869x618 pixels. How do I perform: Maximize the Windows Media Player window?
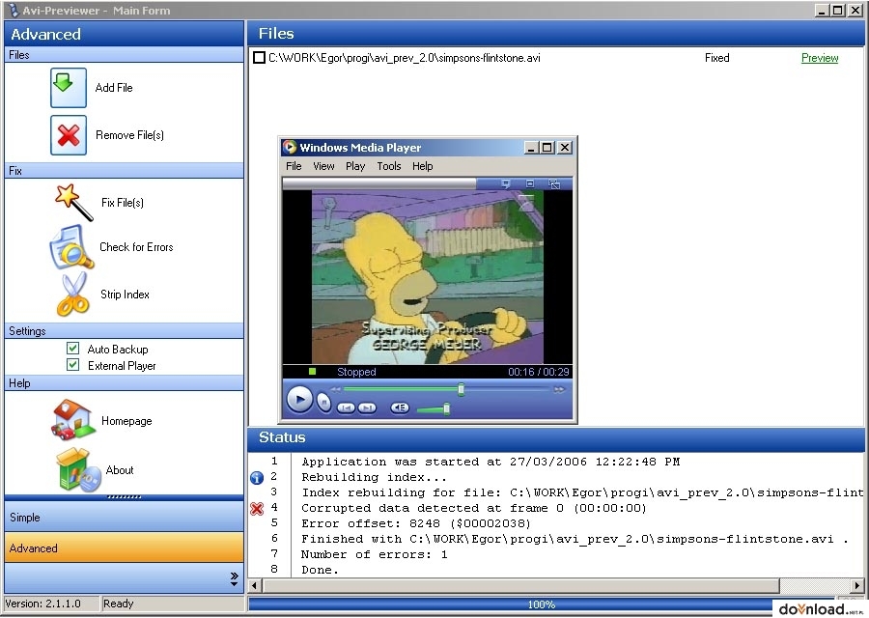click(547, 148)
